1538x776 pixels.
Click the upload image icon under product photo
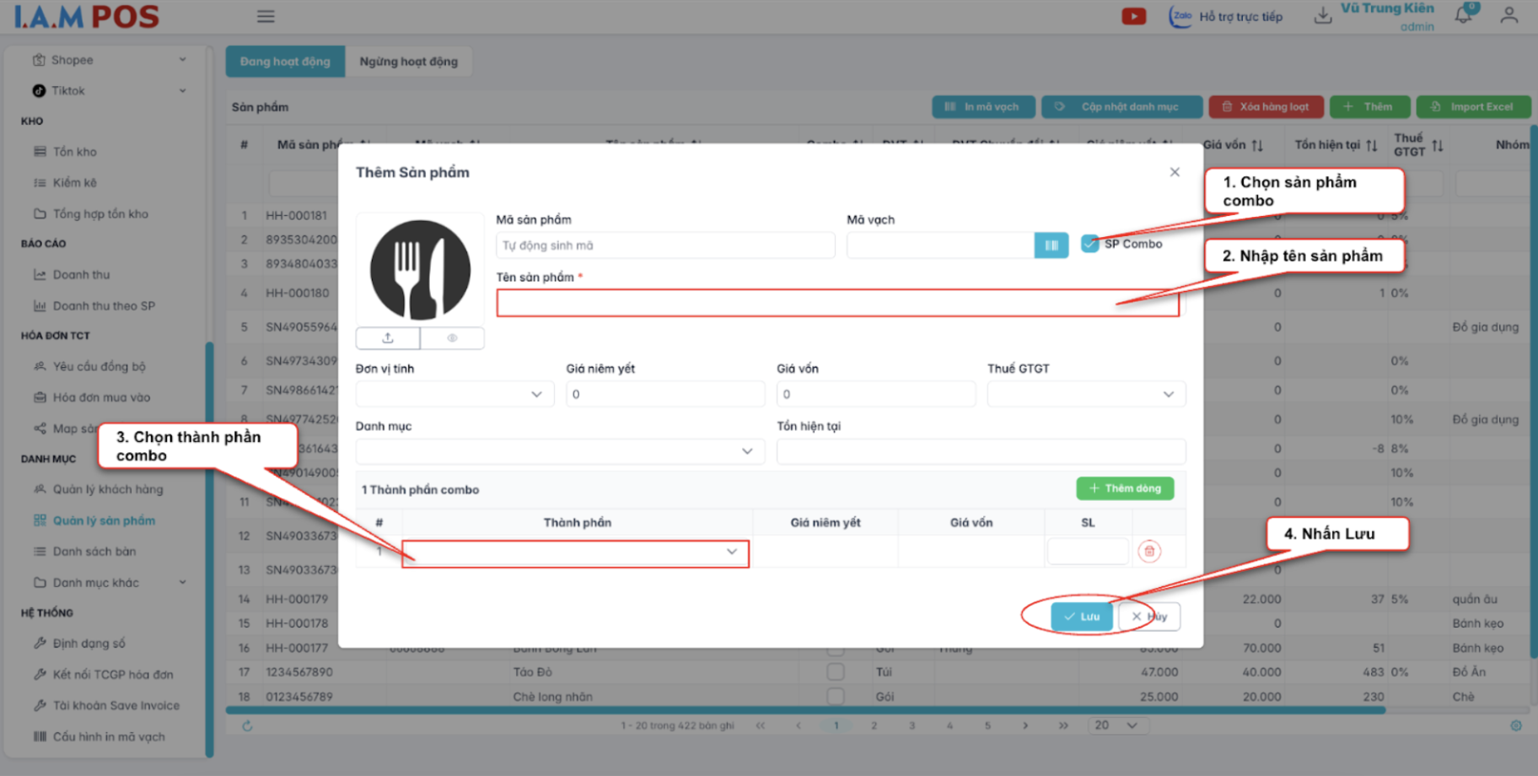[x=388, y=338]
